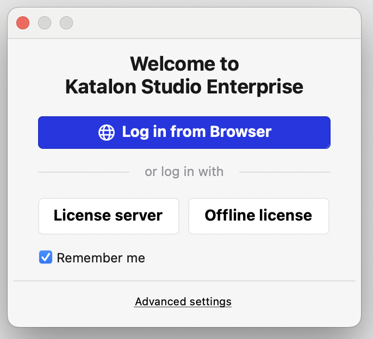Viewport: 373px width, 339px height.
Task: Click the globe icon on the login button
Action: [x=107, y=133]
